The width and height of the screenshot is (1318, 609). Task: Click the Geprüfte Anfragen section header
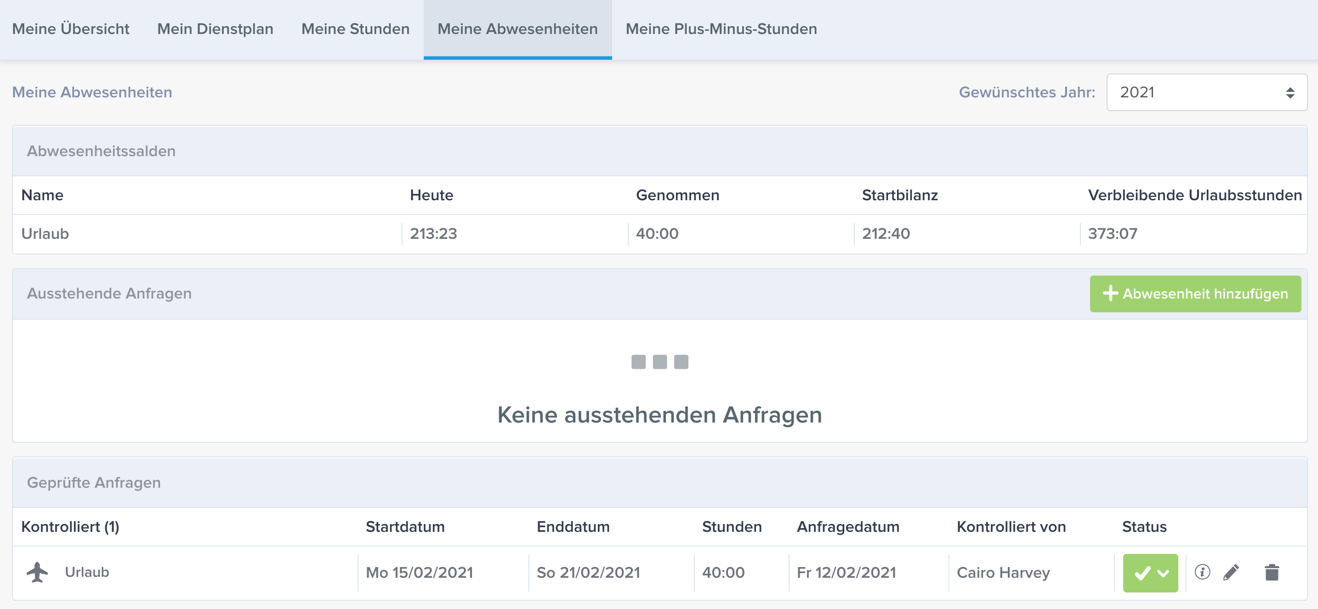pos(94,483)
